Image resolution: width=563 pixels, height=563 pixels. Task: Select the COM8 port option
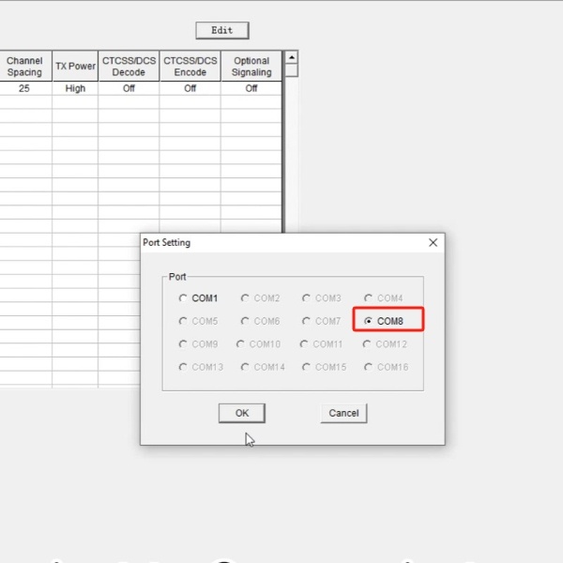(384, 321)
